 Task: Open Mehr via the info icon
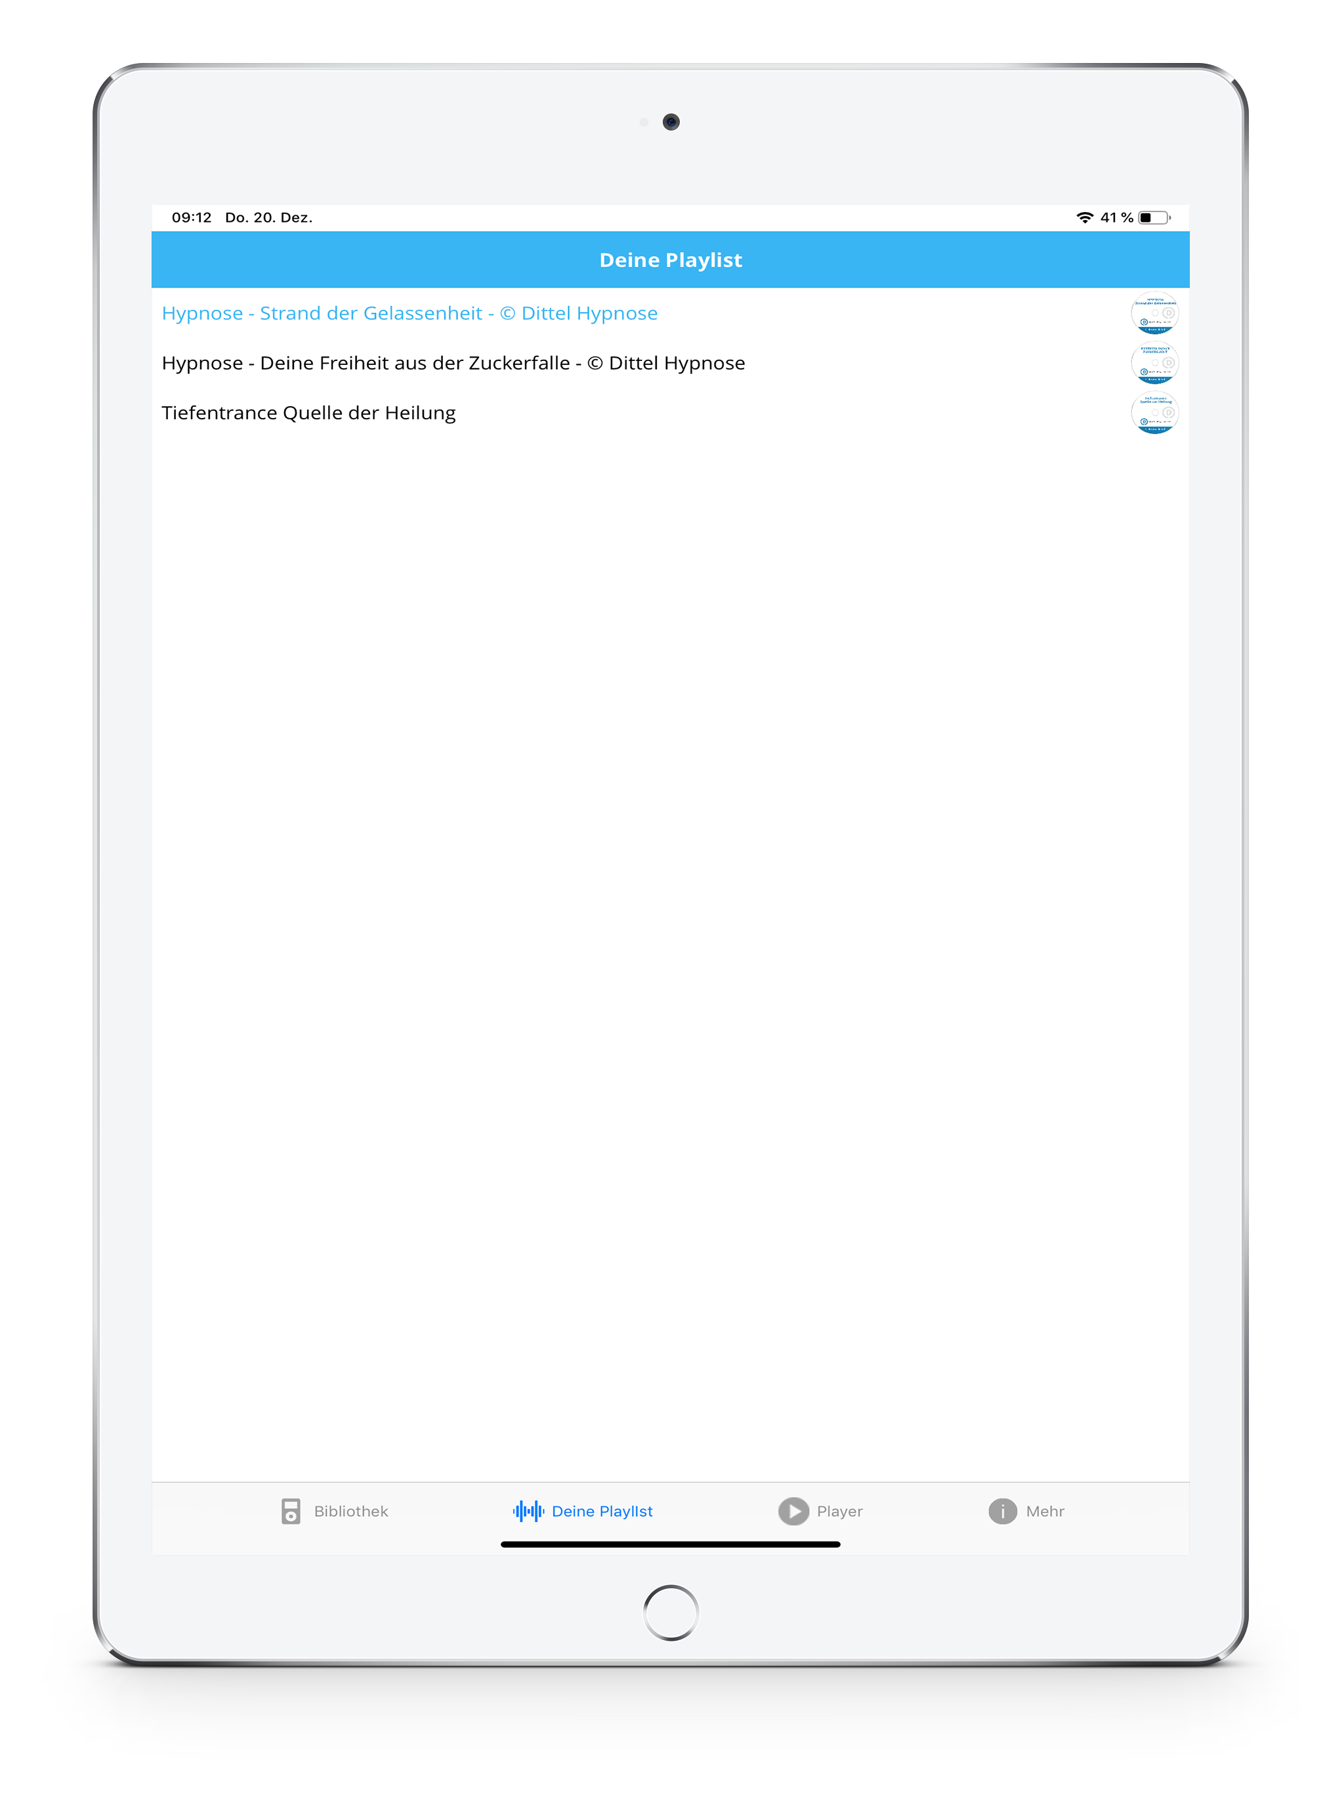coord(1002,1511)
